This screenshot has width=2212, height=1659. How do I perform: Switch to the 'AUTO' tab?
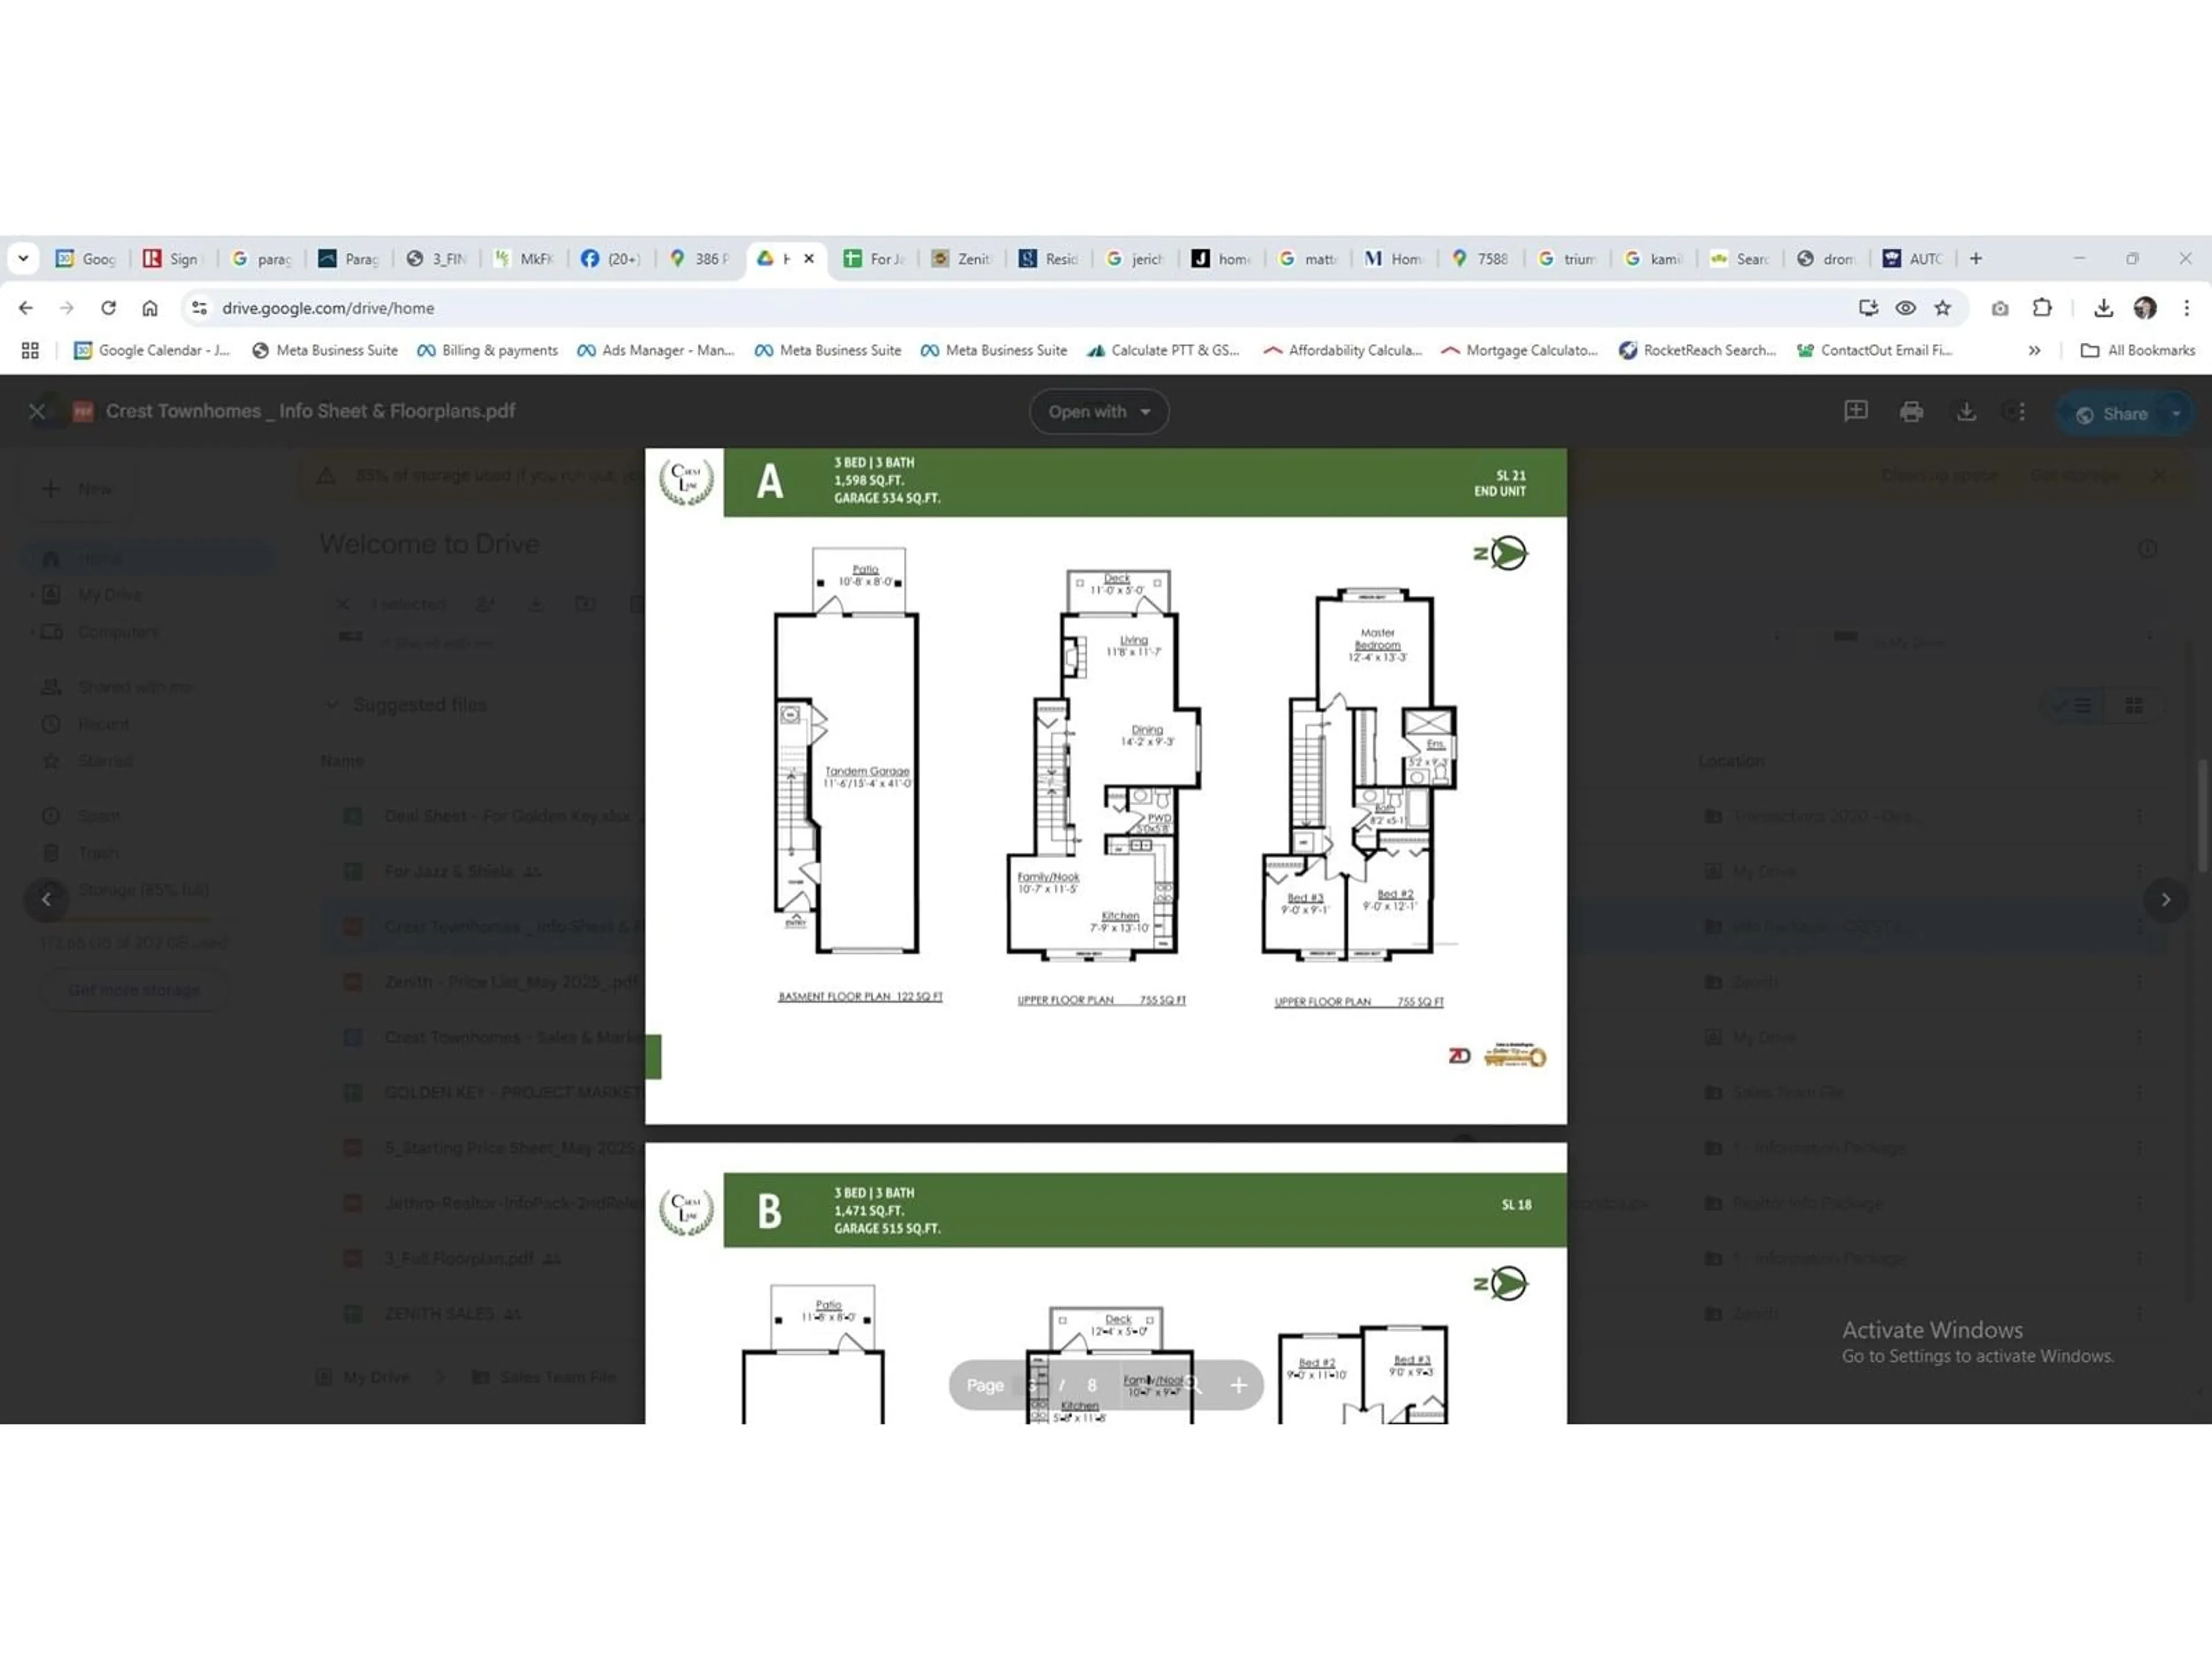(1913, 259)
